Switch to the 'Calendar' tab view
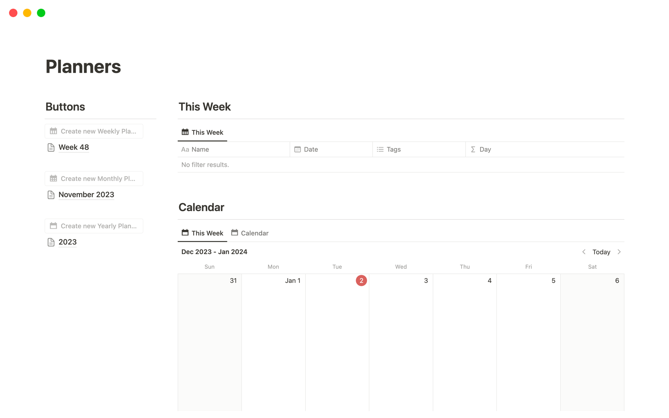The height and width of the screenshot is (418, 669). point(255,233)
